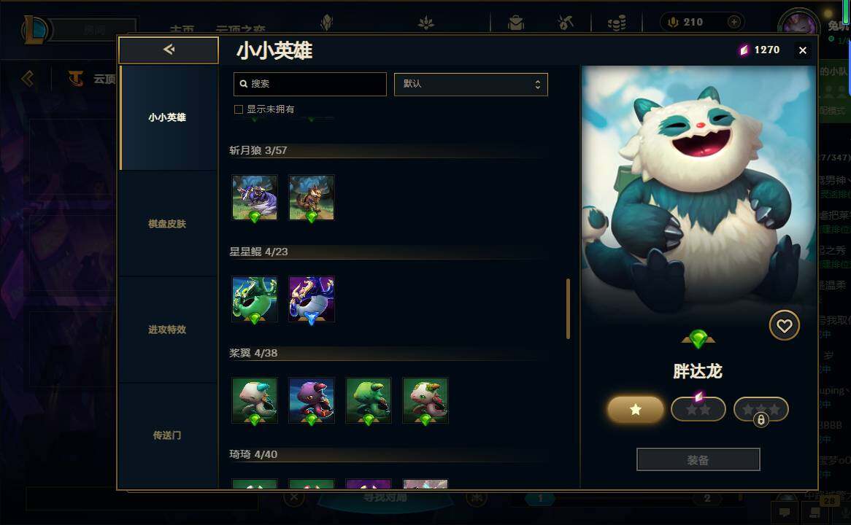Image resolution: width=851 pixels, height=525 pixels.
Task: Click the dropdown arrows in the sort box
Action: coord(537,84)
